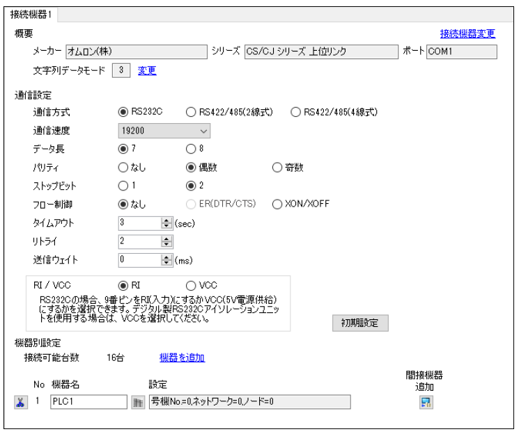Select RS422/485(4線式) communication method
This screenshot has height=434, width=519.
click(295, 111)
